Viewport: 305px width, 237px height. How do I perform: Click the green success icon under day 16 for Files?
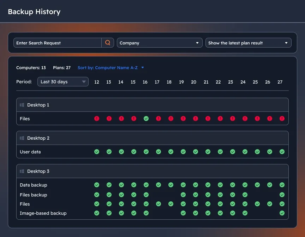click(x=146, y=119)
